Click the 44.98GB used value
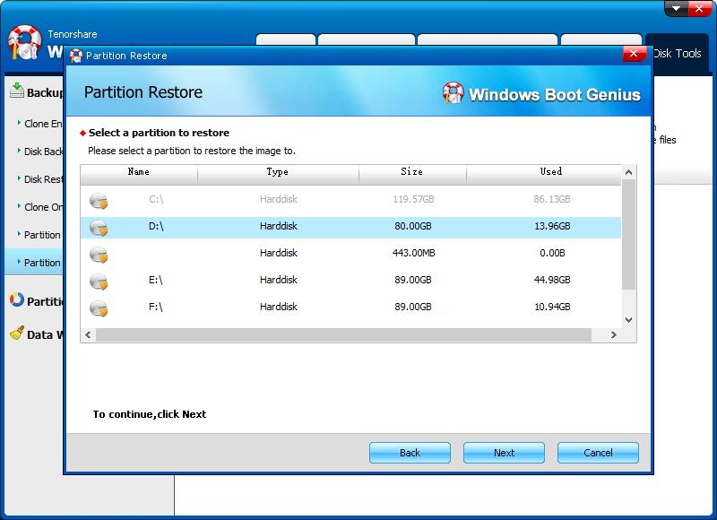 (552, 280)
